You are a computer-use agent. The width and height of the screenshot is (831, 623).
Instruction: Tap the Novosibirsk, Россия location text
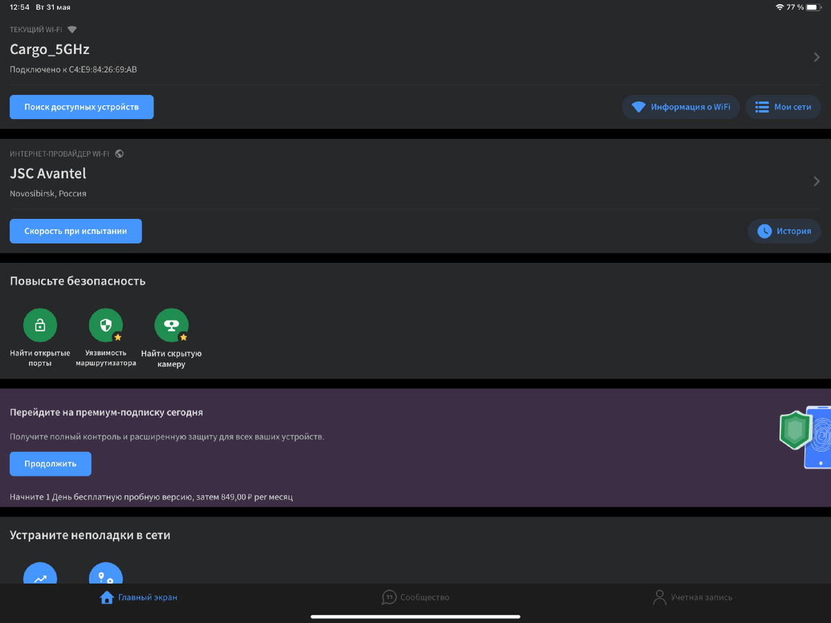click(x=48, y=194)
